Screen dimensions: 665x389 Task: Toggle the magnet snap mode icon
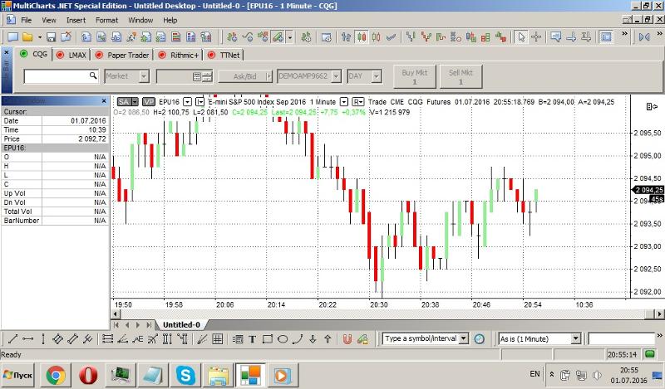[347, 338]
